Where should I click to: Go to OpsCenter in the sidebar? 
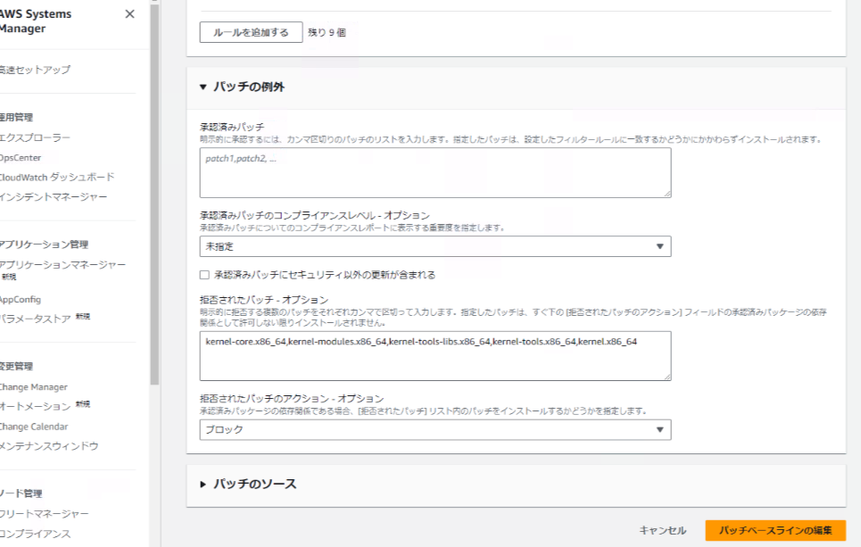pos(21,157)
